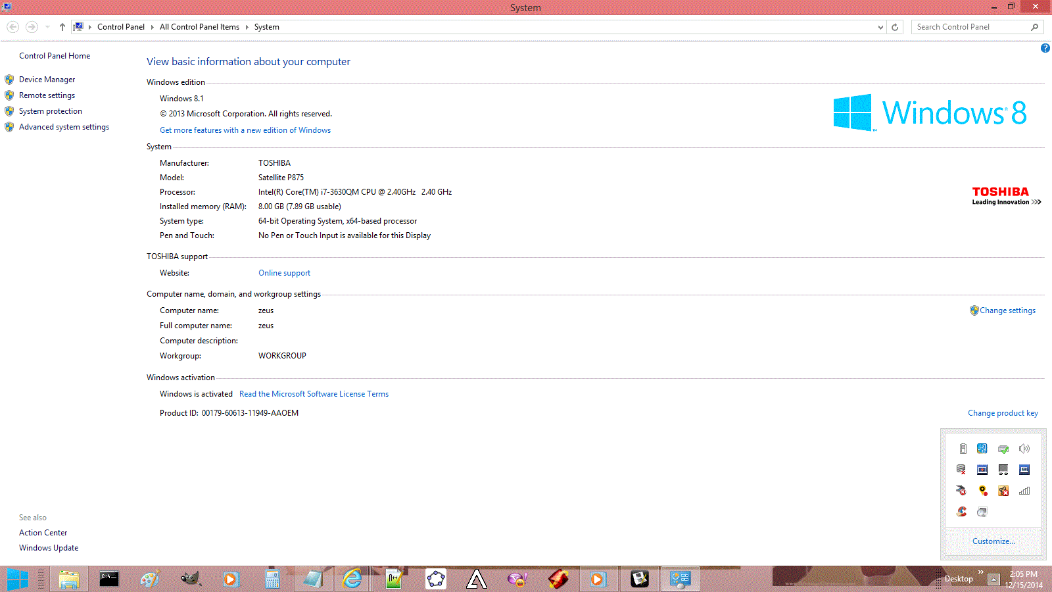Screen dimensions: 1052x592
Task: Click the volume speaker icon in tray popup
Action: click(1024, 449)
